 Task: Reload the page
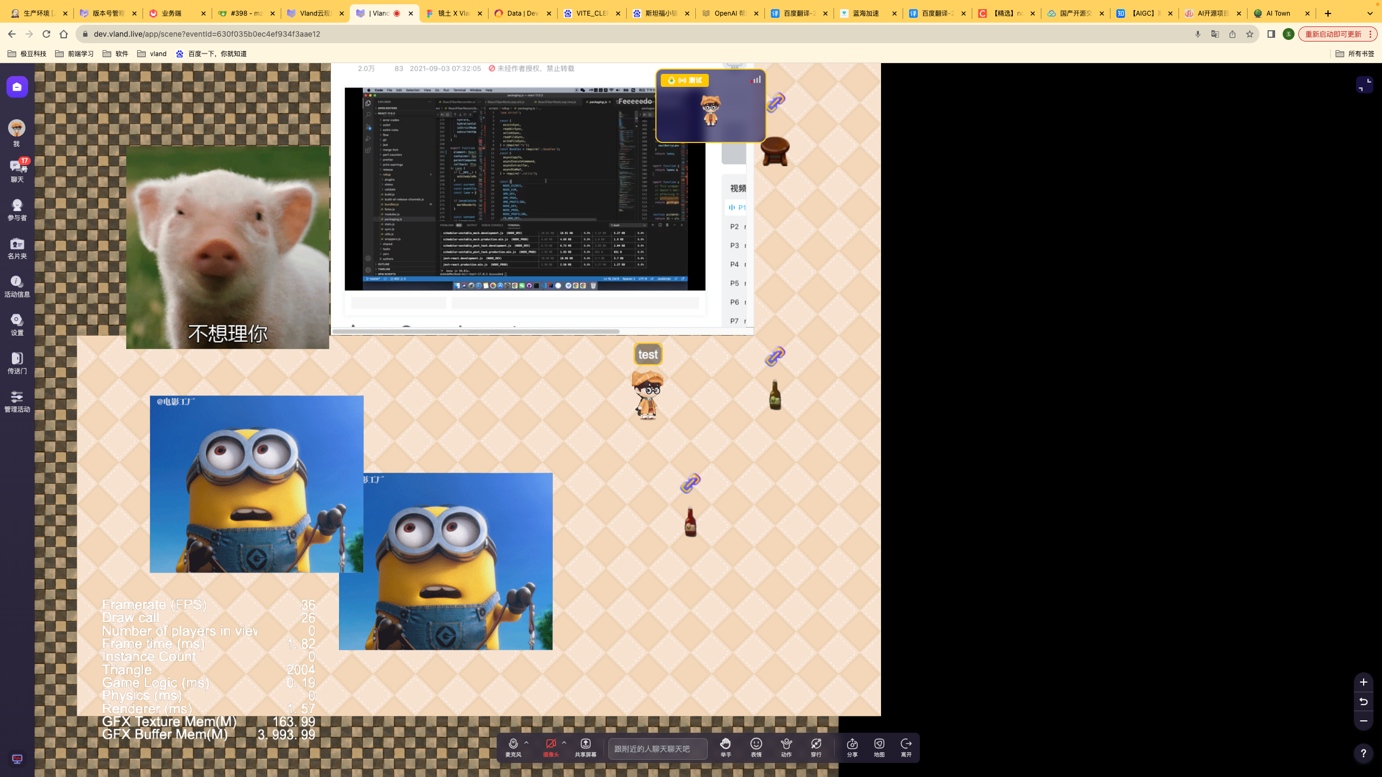click(46, 34)
